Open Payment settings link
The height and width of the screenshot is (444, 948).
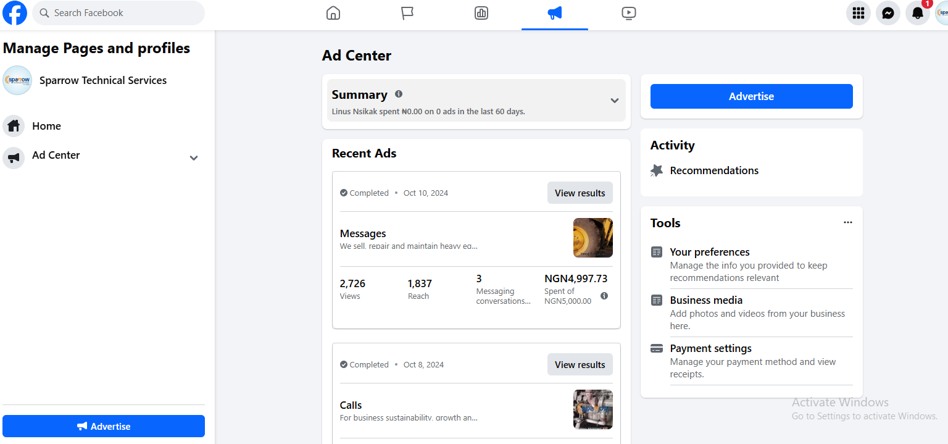[x=710, y=348]
